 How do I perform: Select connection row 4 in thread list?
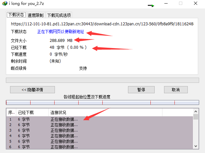click(100, 136)
